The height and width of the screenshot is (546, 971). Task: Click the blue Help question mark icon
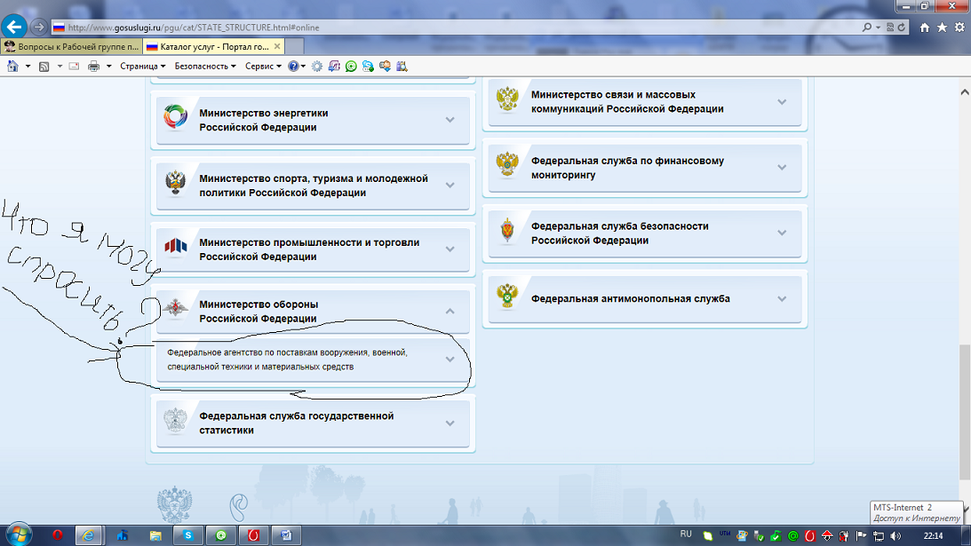(293, 67)
